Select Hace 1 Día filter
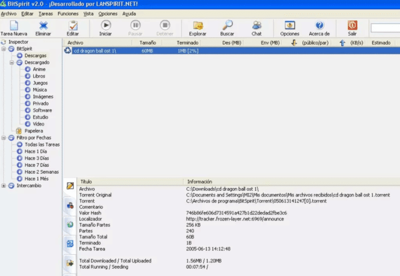400x276 pixels. point(36,152)
